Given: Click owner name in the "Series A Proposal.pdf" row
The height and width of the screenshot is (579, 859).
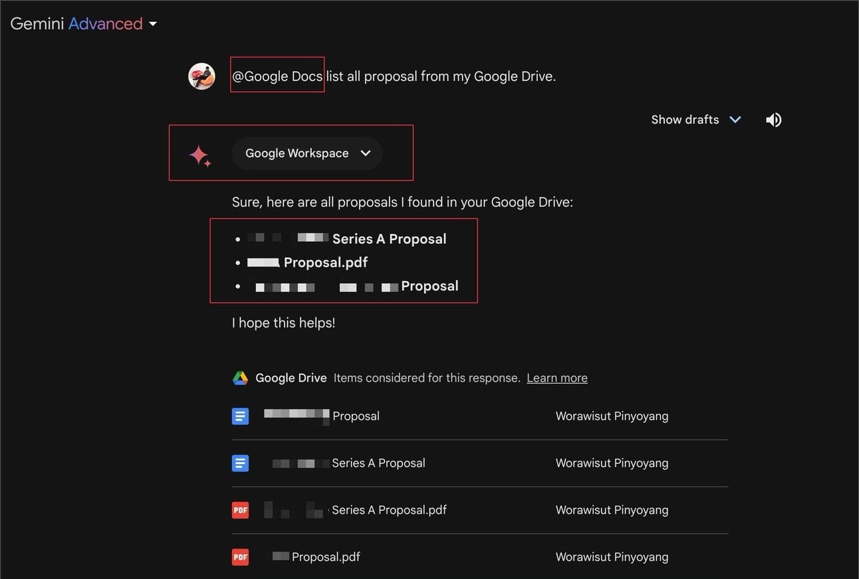Looking at the screenshot, I should tap(612, 510).
